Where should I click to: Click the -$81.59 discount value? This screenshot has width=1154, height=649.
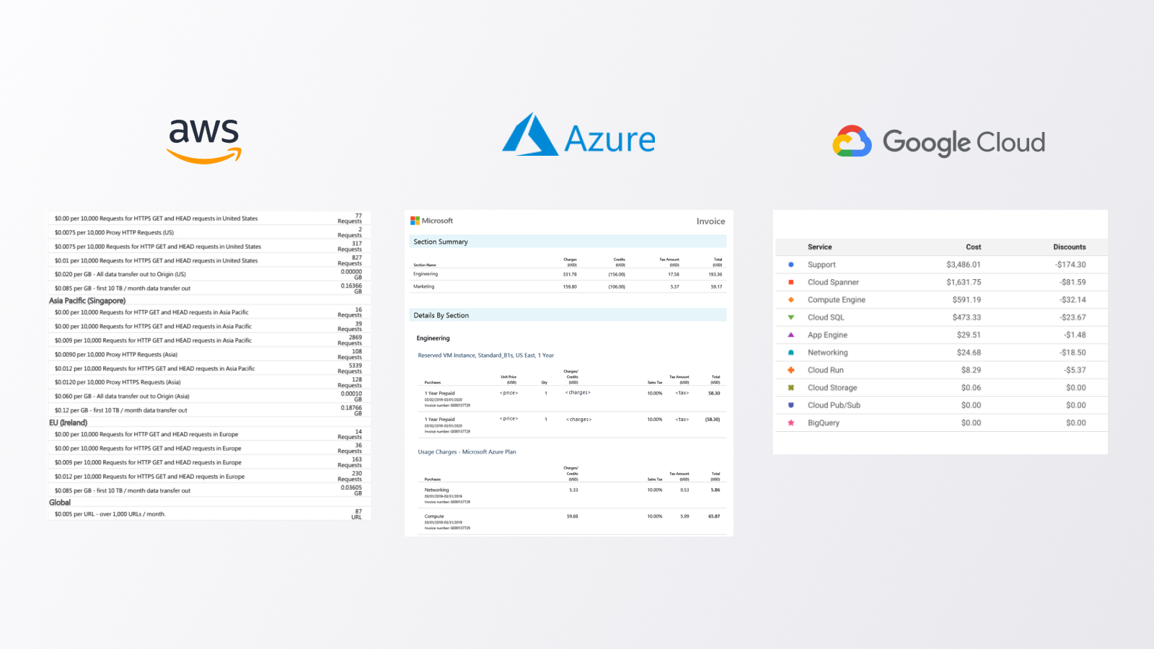(1072, 282)
